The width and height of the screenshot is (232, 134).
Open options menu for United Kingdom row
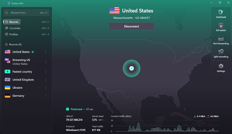pyautogui.click(x=46, y=79)
